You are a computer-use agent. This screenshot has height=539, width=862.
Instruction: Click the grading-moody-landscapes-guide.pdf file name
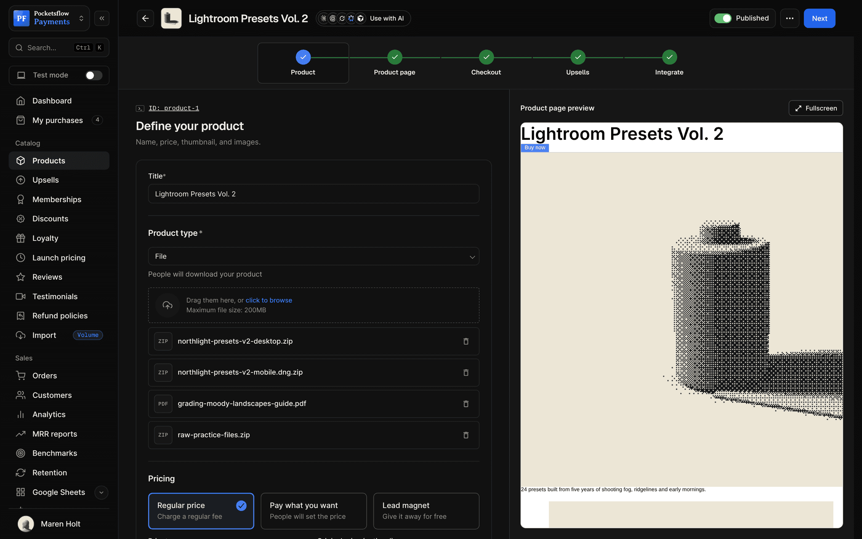[242, 403]
